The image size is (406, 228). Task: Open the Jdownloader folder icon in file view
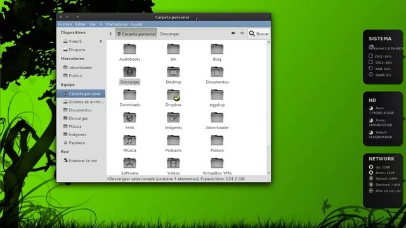pos(217,117)
